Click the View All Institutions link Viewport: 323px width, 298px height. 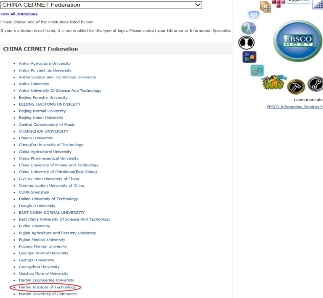[x=19, y=14]
